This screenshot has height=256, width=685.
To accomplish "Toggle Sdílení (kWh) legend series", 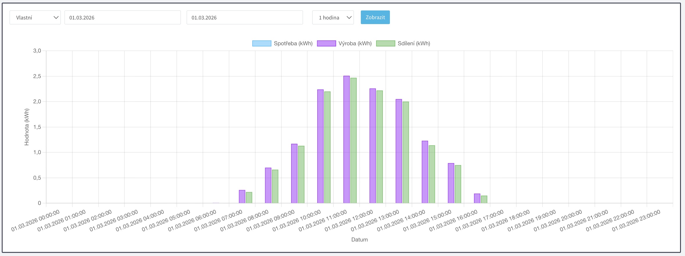I will point(413,44).
